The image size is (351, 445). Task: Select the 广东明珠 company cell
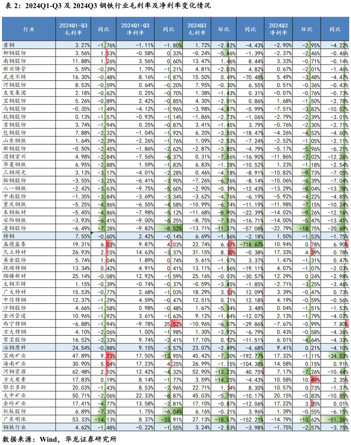(15, 419)
